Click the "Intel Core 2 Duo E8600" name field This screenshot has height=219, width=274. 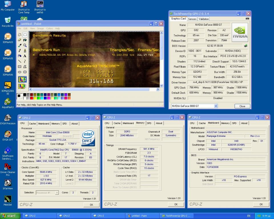coord(58,132)
